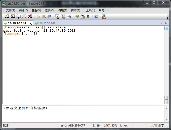The width and height of the screenshot is (171, 130).
Task: Launch SecureFX from the toolbar icon
Action: [x=104, y=17]
